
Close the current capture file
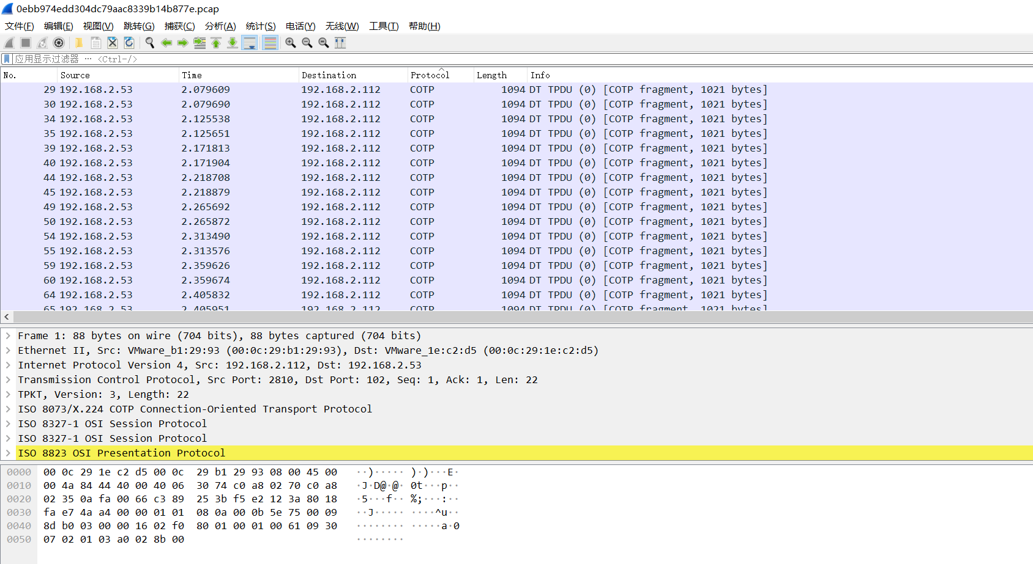click(113, 43)
